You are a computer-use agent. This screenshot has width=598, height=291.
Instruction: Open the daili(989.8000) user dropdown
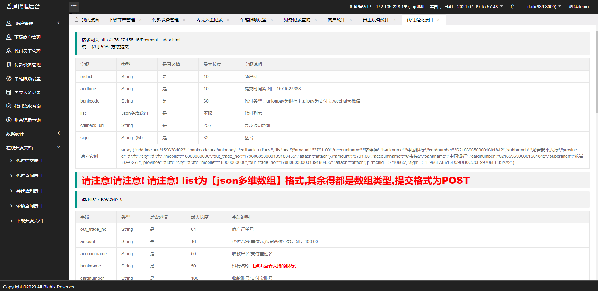click(x=544, y=7)
